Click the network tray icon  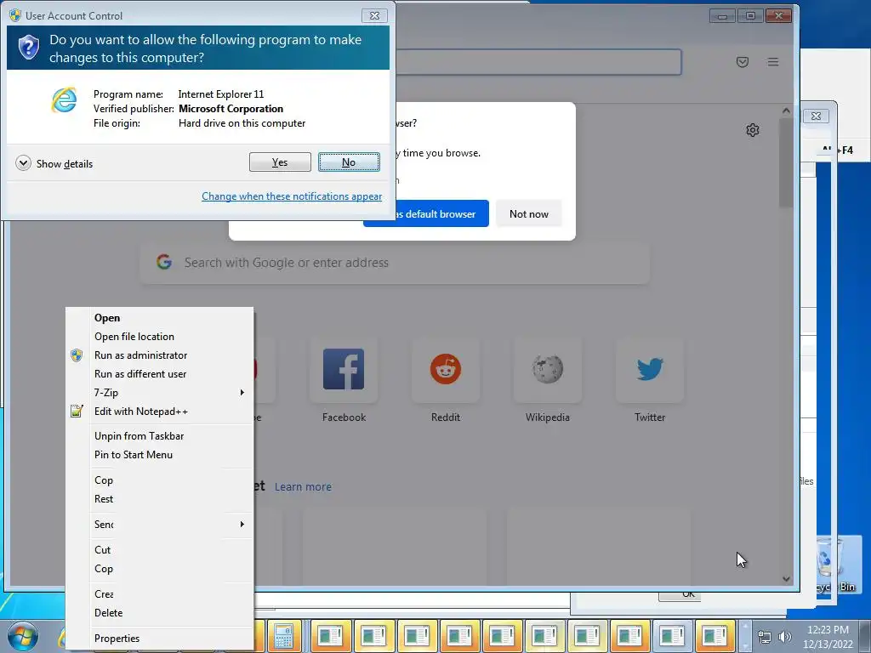click(765, 638)
